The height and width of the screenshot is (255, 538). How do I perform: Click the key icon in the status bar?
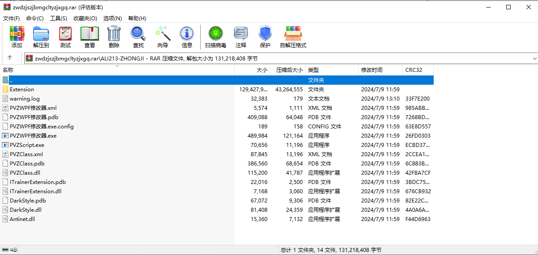point(14,250)
